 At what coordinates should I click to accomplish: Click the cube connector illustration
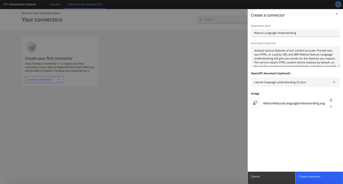(x=31, y=47)
